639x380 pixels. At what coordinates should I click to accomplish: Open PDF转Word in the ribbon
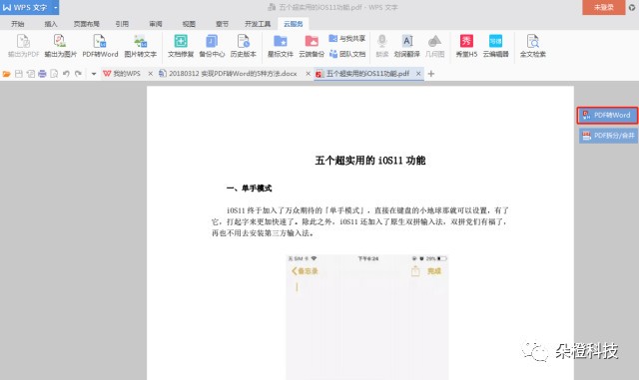pos(100,46)
